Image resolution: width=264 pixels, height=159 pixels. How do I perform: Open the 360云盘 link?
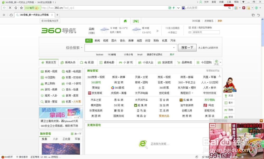point(196,21)
